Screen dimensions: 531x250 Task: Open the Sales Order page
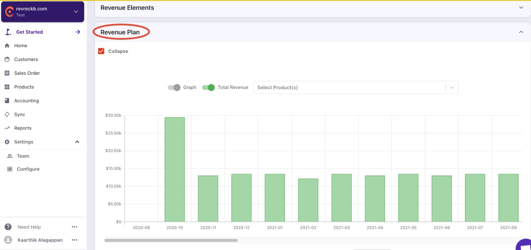coord(27,73)
